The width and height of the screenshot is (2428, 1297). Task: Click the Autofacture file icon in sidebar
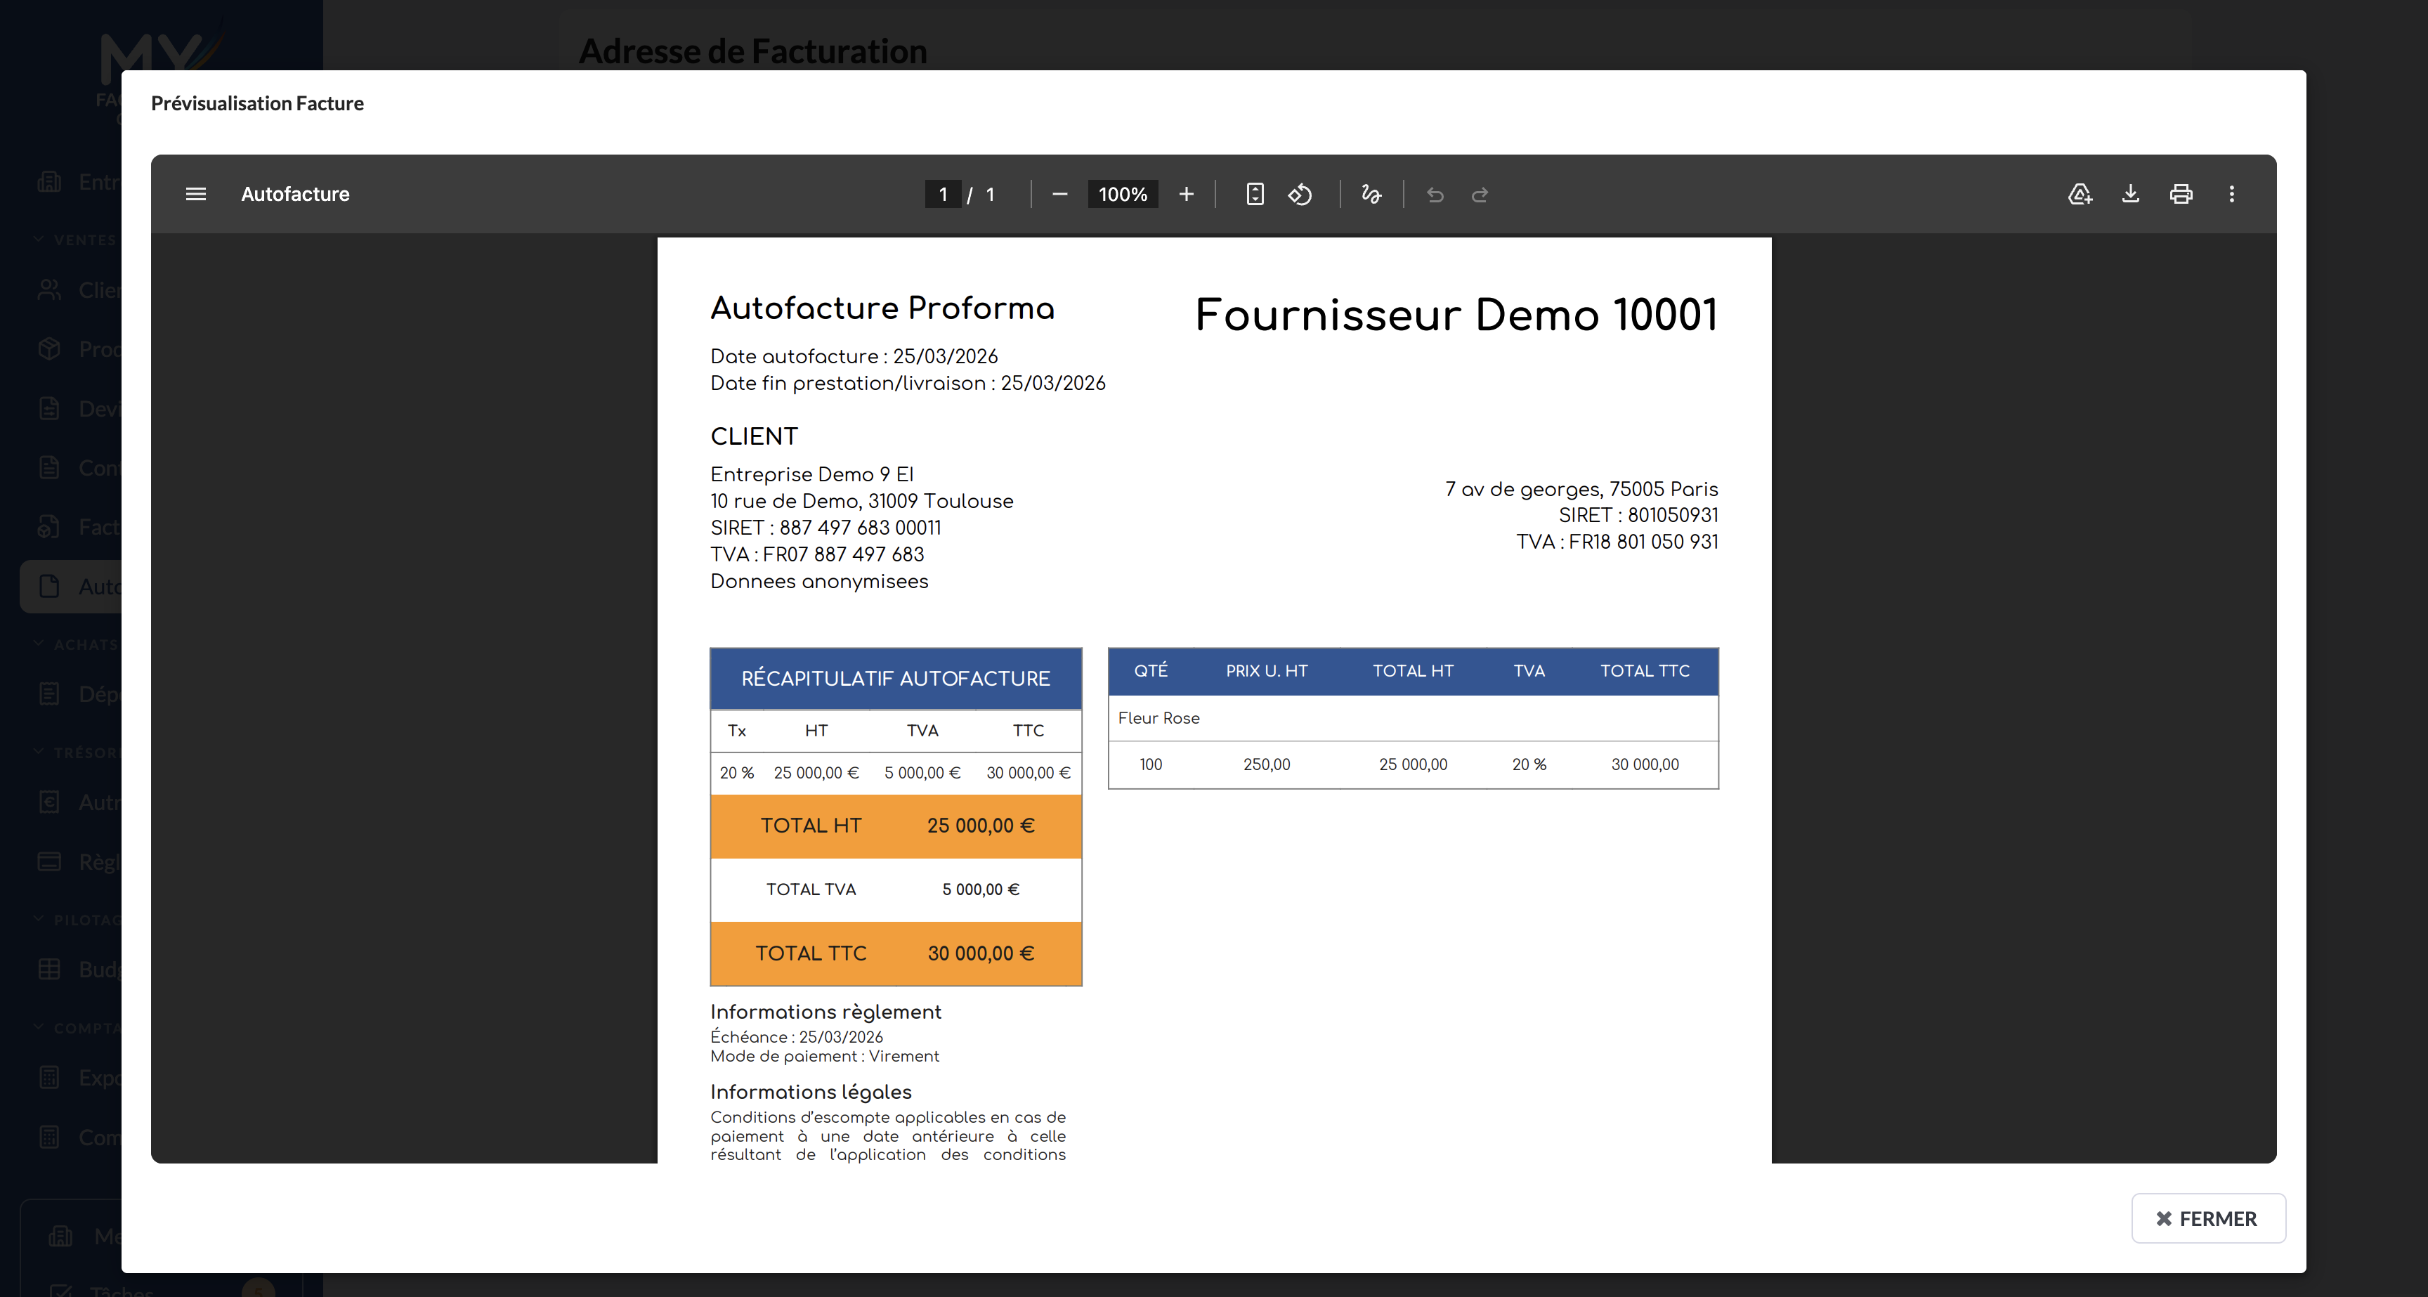point(49,586)
